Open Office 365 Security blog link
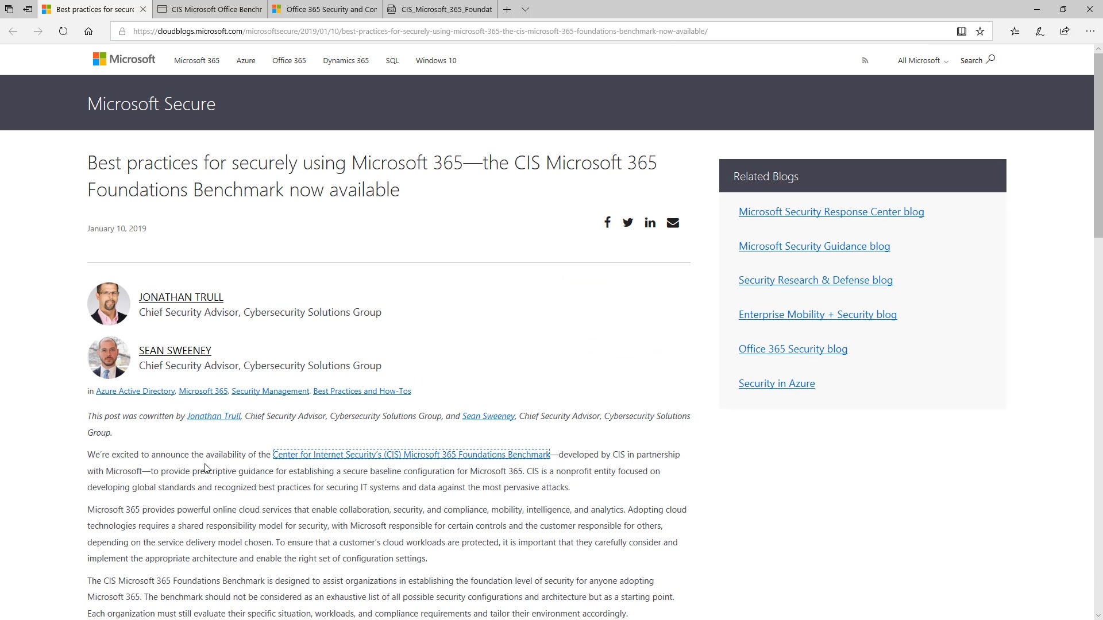Image resolution: width=1103 pixels, height=620 pixels. (793, 349)
